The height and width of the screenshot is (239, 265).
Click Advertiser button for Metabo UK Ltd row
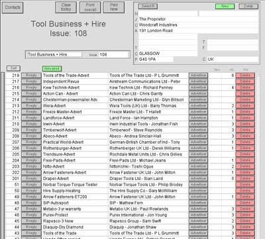click(198, 209)
